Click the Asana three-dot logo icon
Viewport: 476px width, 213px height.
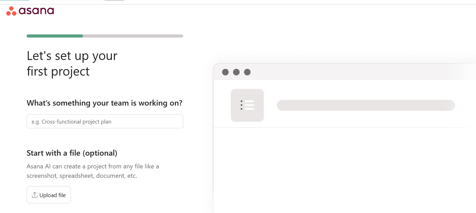[11, 11]
